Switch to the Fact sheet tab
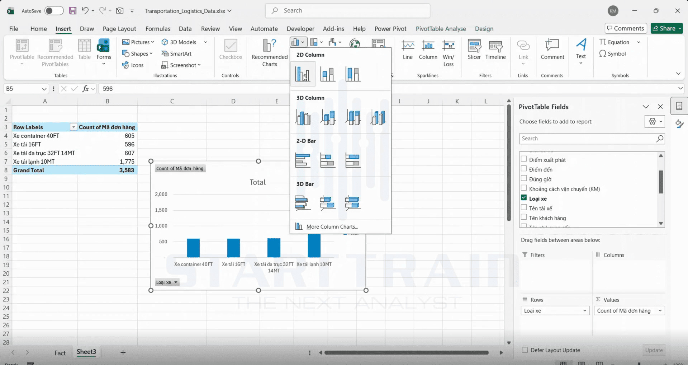 pyautogui.click(x=60, y=353)
